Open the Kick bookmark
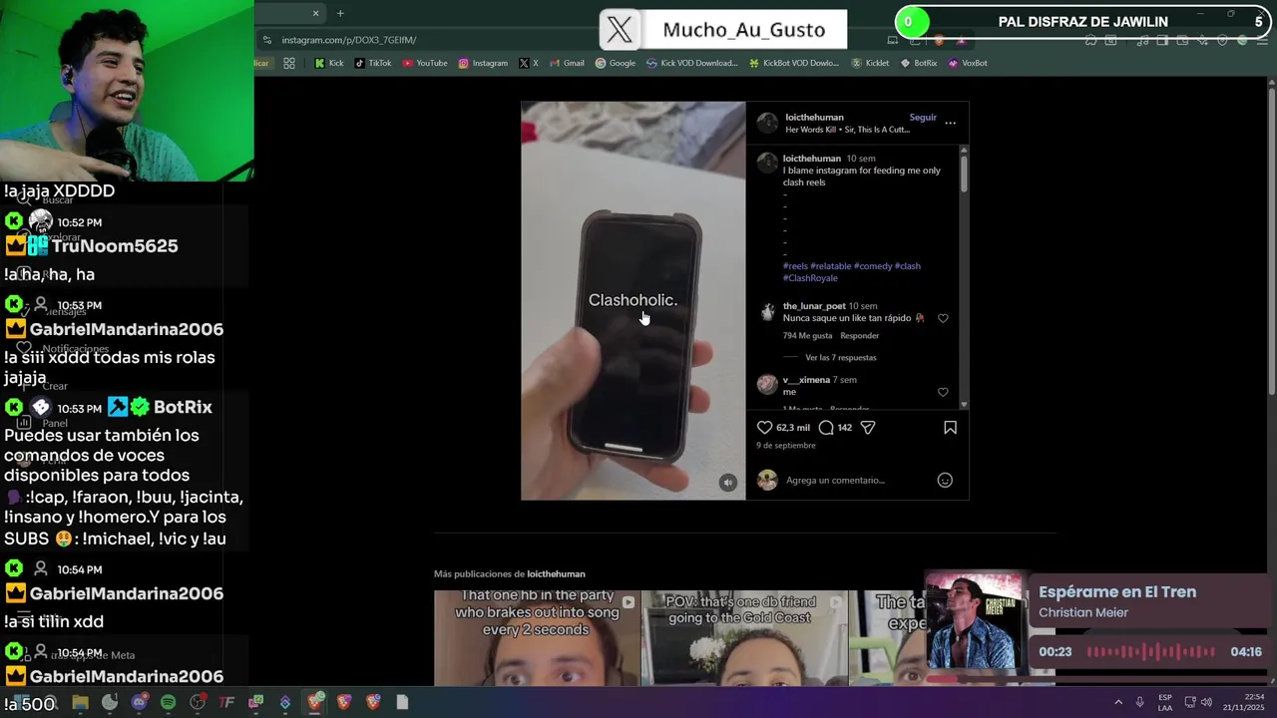The image size is (1277, 718). [x=329, y=63]
